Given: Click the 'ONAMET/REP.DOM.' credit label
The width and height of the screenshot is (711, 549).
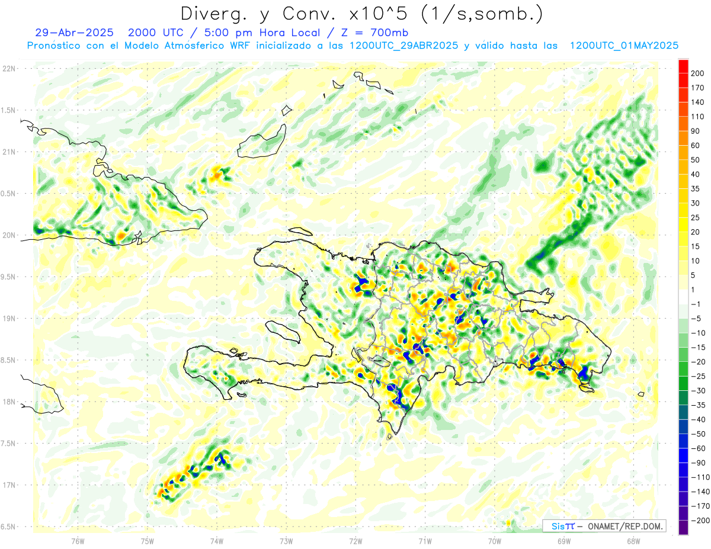Looking at the screenshot, I should (x=624, y=526).
